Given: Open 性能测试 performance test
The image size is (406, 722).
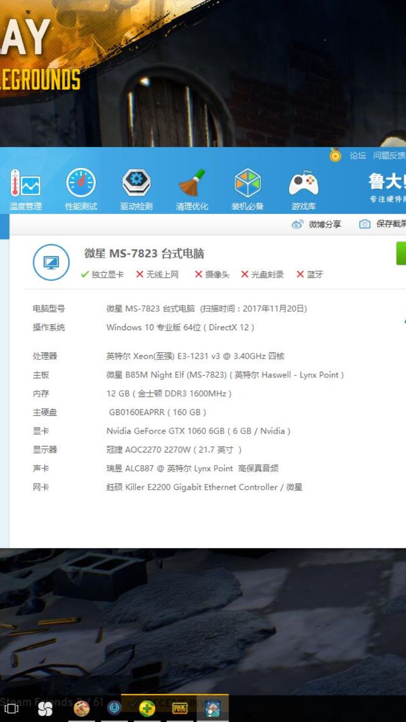Looking at the screenshot, I should (x=81, y=189).
